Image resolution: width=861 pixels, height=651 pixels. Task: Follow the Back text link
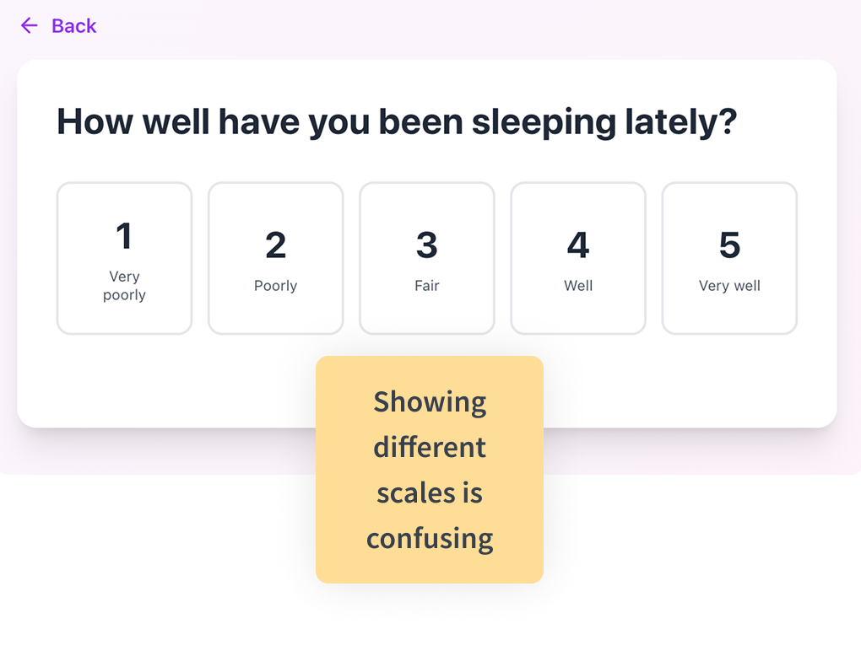tap(73, 26)
